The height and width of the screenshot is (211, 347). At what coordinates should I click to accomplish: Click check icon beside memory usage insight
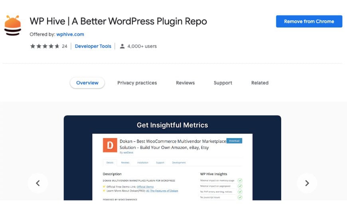pyautogui.click(x=240, y=180)
